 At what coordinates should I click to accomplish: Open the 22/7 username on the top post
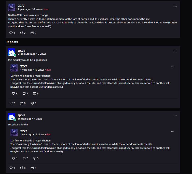tap(21, 6)
